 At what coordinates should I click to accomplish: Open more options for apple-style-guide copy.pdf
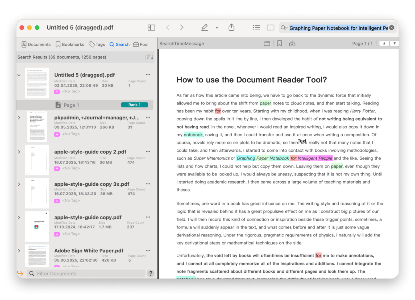point(148,217)
